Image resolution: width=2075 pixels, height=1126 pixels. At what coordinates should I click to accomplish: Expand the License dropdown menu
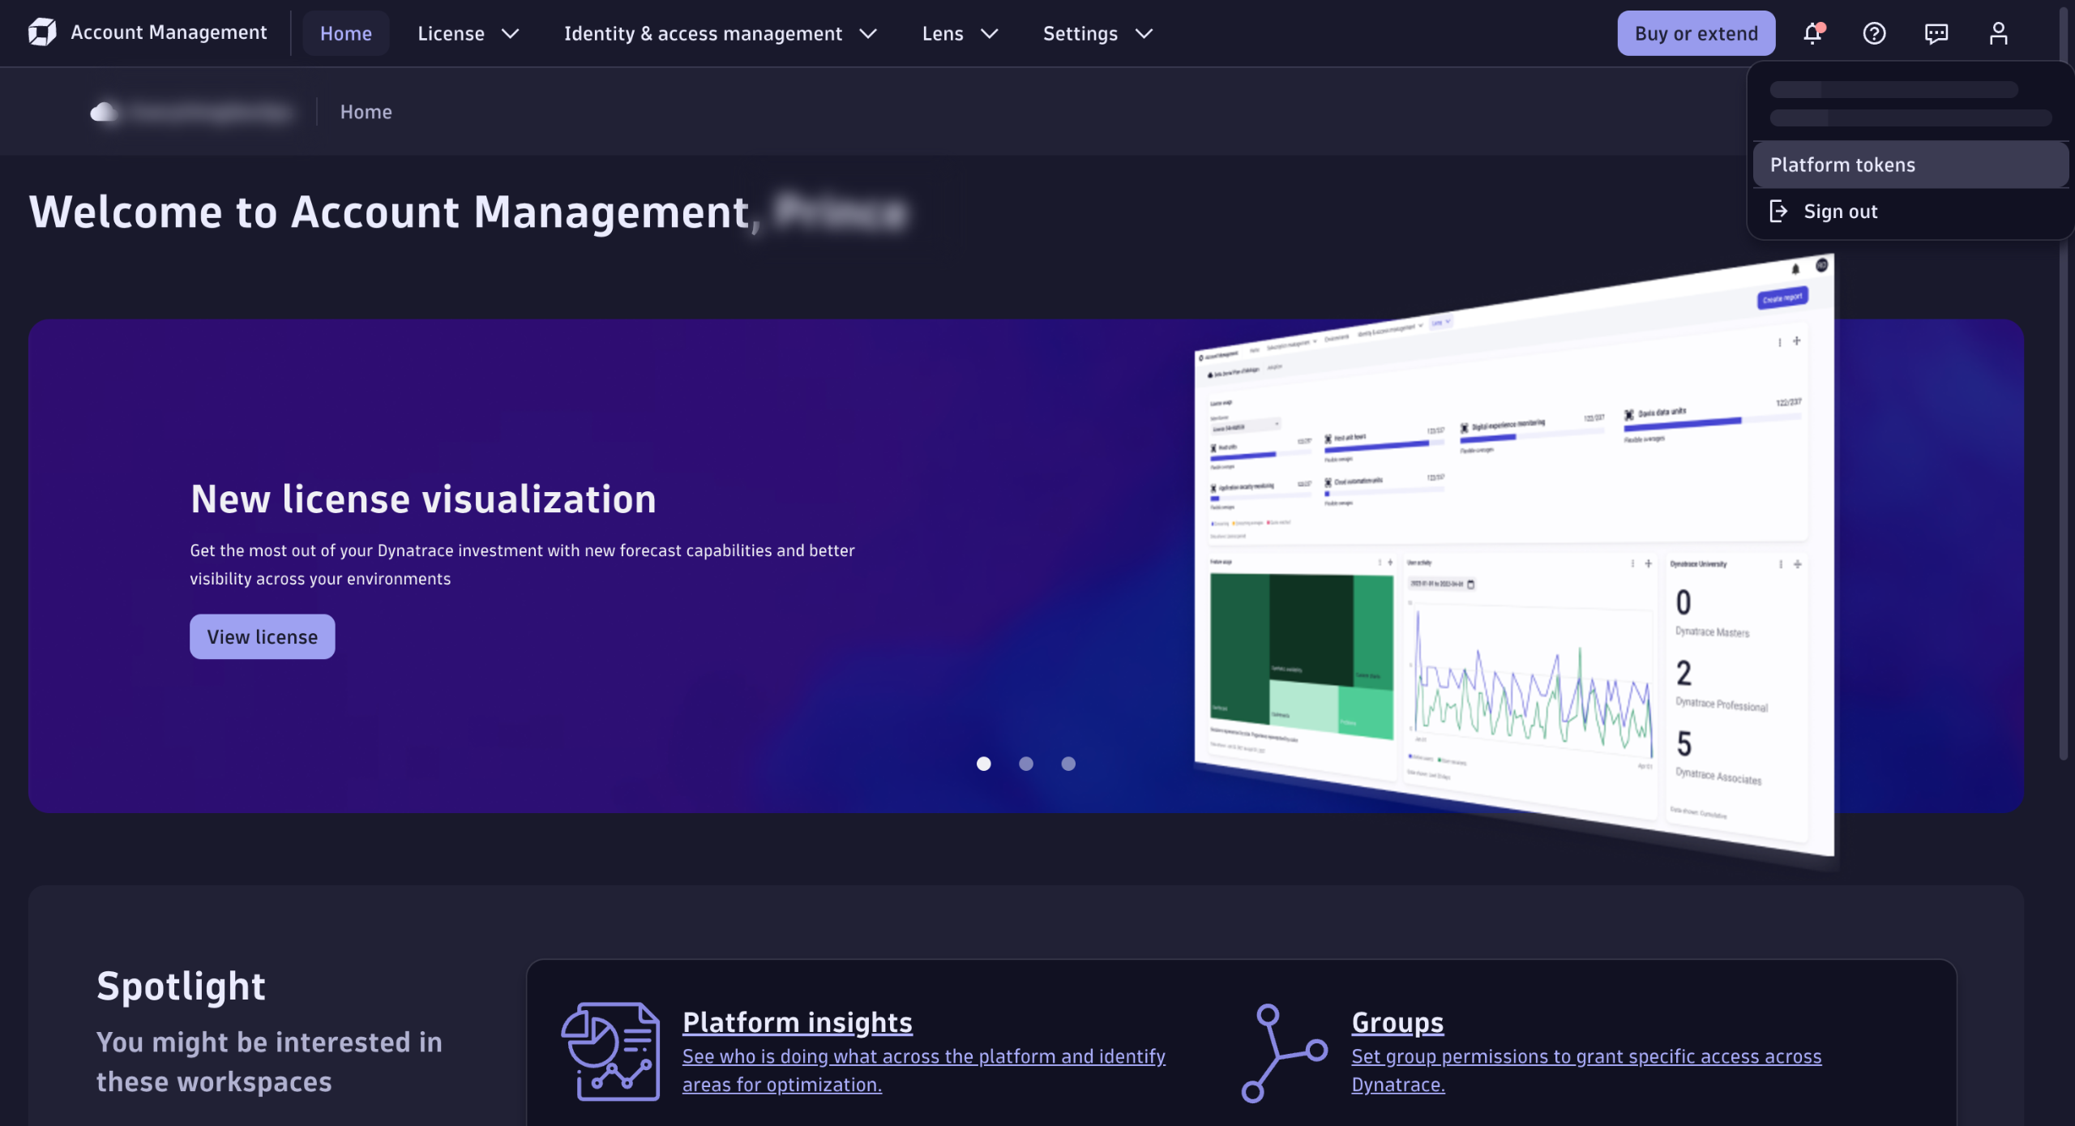[468, 33]
